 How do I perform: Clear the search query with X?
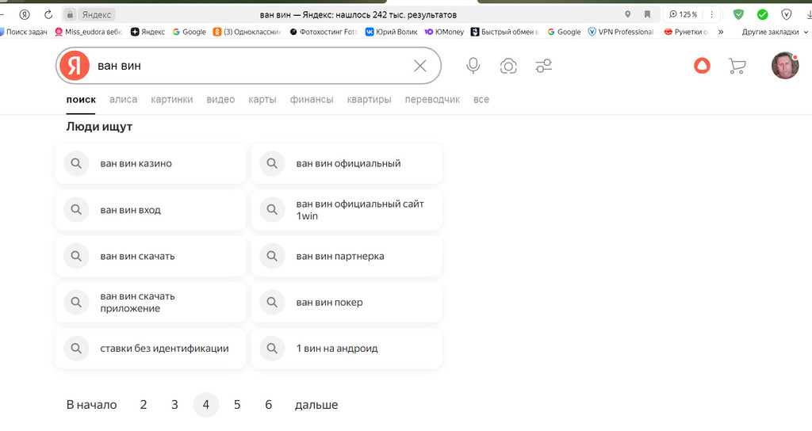click(420, 66)
